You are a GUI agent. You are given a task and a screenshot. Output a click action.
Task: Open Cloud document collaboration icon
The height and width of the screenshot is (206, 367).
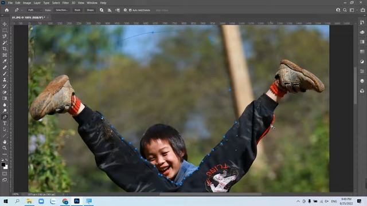point(338,10)
